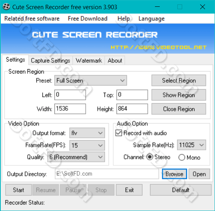This screenshot has height=211, width=215.
Task: Expand the Sample Rate(Hz) dropdown
Action: pyautogui.click(x=191, y=145)
